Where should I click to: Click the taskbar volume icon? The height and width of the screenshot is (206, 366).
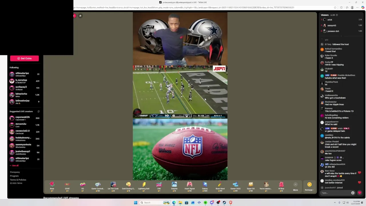(348, 203)
